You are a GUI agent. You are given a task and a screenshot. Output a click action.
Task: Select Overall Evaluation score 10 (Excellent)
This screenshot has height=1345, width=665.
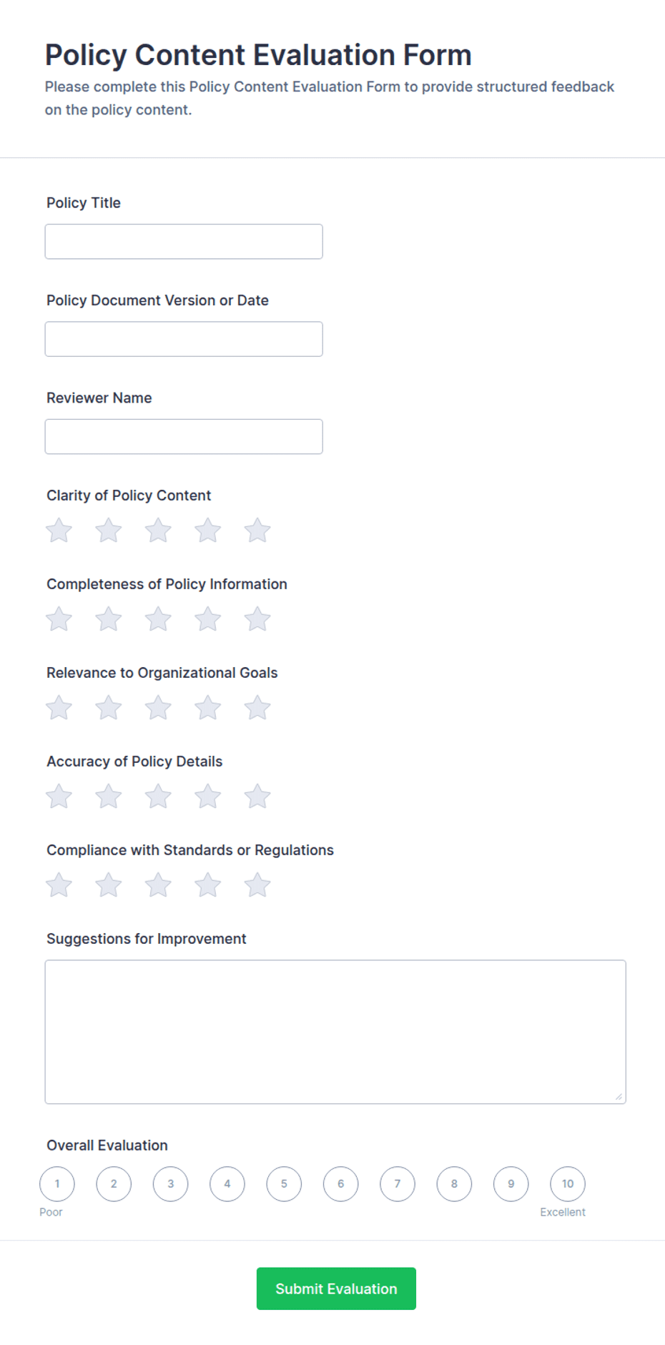(x=568, y=1184)
